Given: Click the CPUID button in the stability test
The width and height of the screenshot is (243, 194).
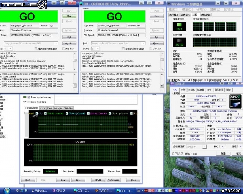Looking at the screenshot, I should pyautogui.click(x=98, y=180).
